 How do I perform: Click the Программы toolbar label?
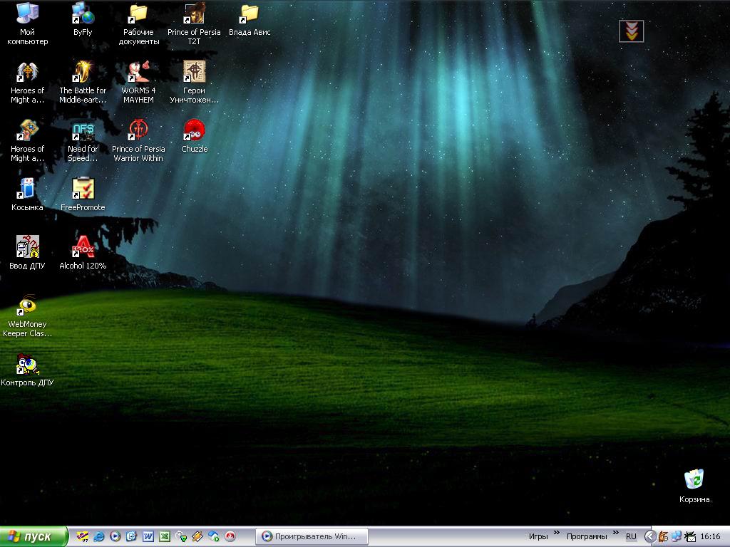point(587,536)
